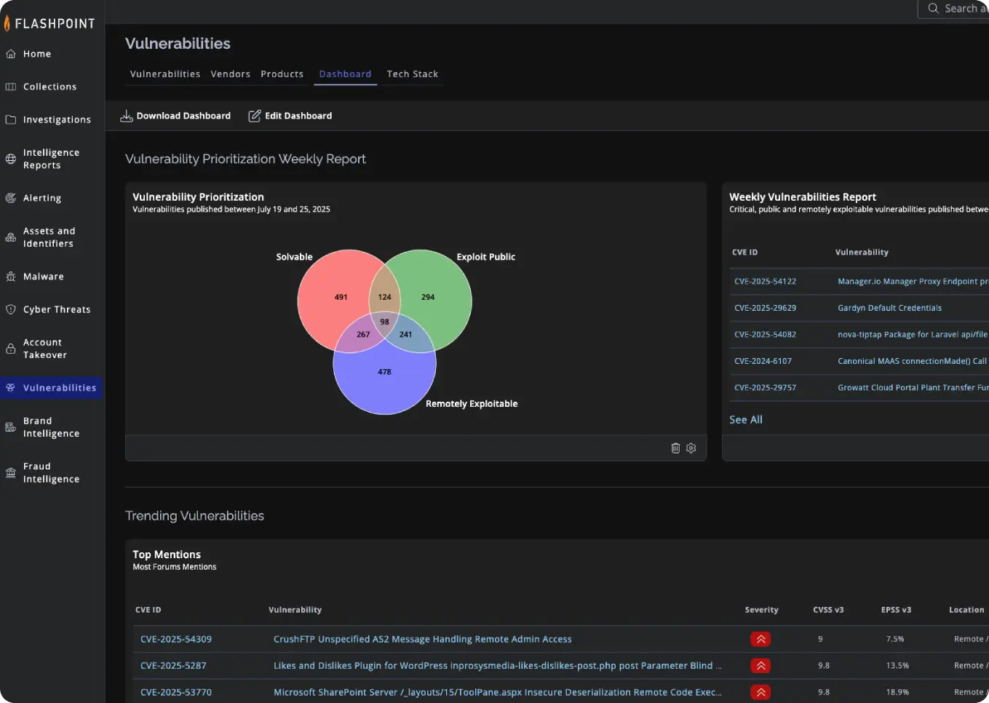
Task: Click the Intelligence Reports globe icon
Action: pyautogui.click(x=11, y=159)
